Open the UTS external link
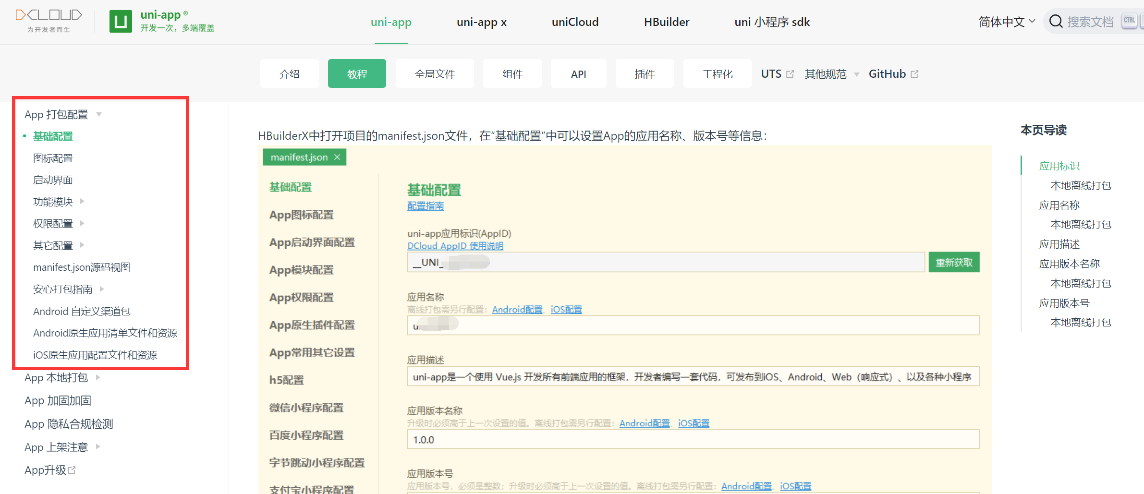Screen dimensions: 1144x494 (777, 74)
